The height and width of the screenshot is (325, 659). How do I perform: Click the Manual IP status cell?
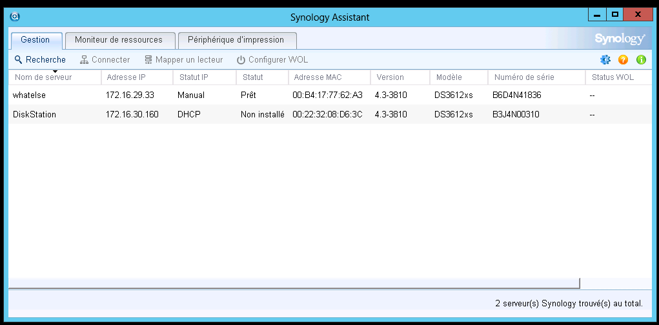coord(191,95)
